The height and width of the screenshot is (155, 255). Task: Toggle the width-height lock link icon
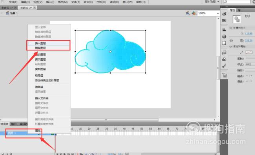click(231, 41)
